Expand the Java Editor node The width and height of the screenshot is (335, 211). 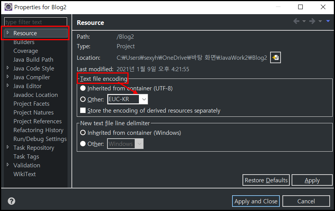[x=8, y=85]
